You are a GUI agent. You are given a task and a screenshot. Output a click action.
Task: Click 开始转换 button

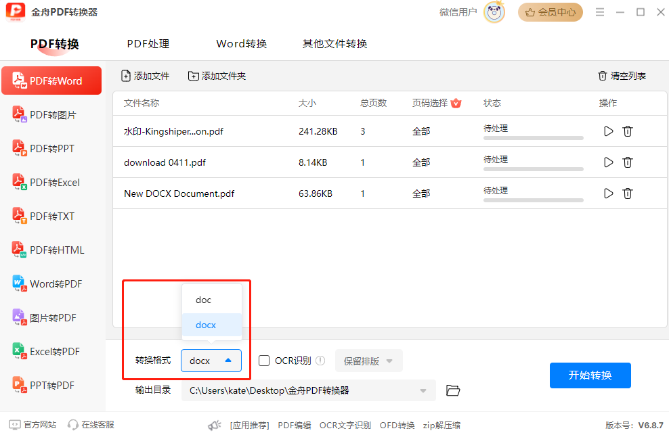(590, 375)
